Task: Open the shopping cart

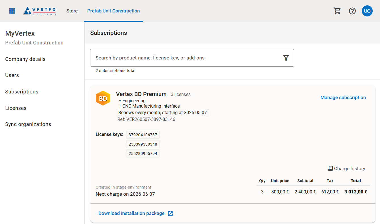Action: click(337, 11)
